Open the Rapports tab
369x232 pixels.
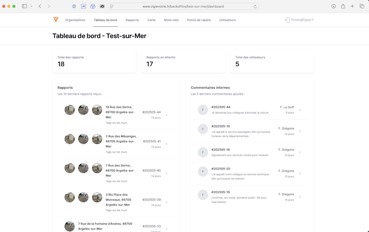coord(132,20)
